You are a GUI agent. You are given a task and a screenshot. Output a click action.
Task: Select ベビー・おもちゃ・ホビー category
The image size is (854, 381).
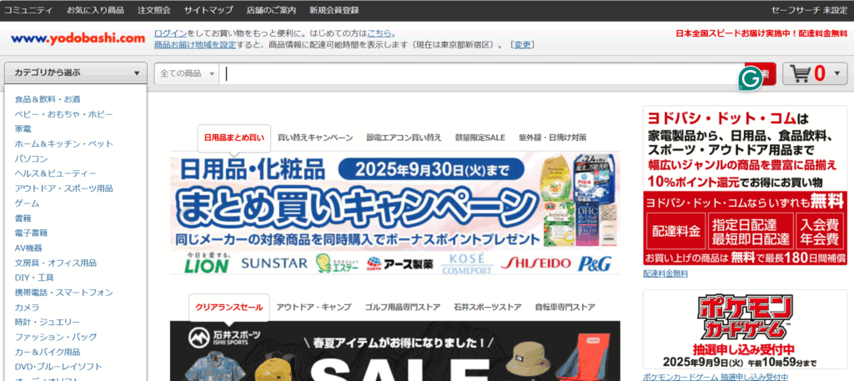click(x=63, y=114)
